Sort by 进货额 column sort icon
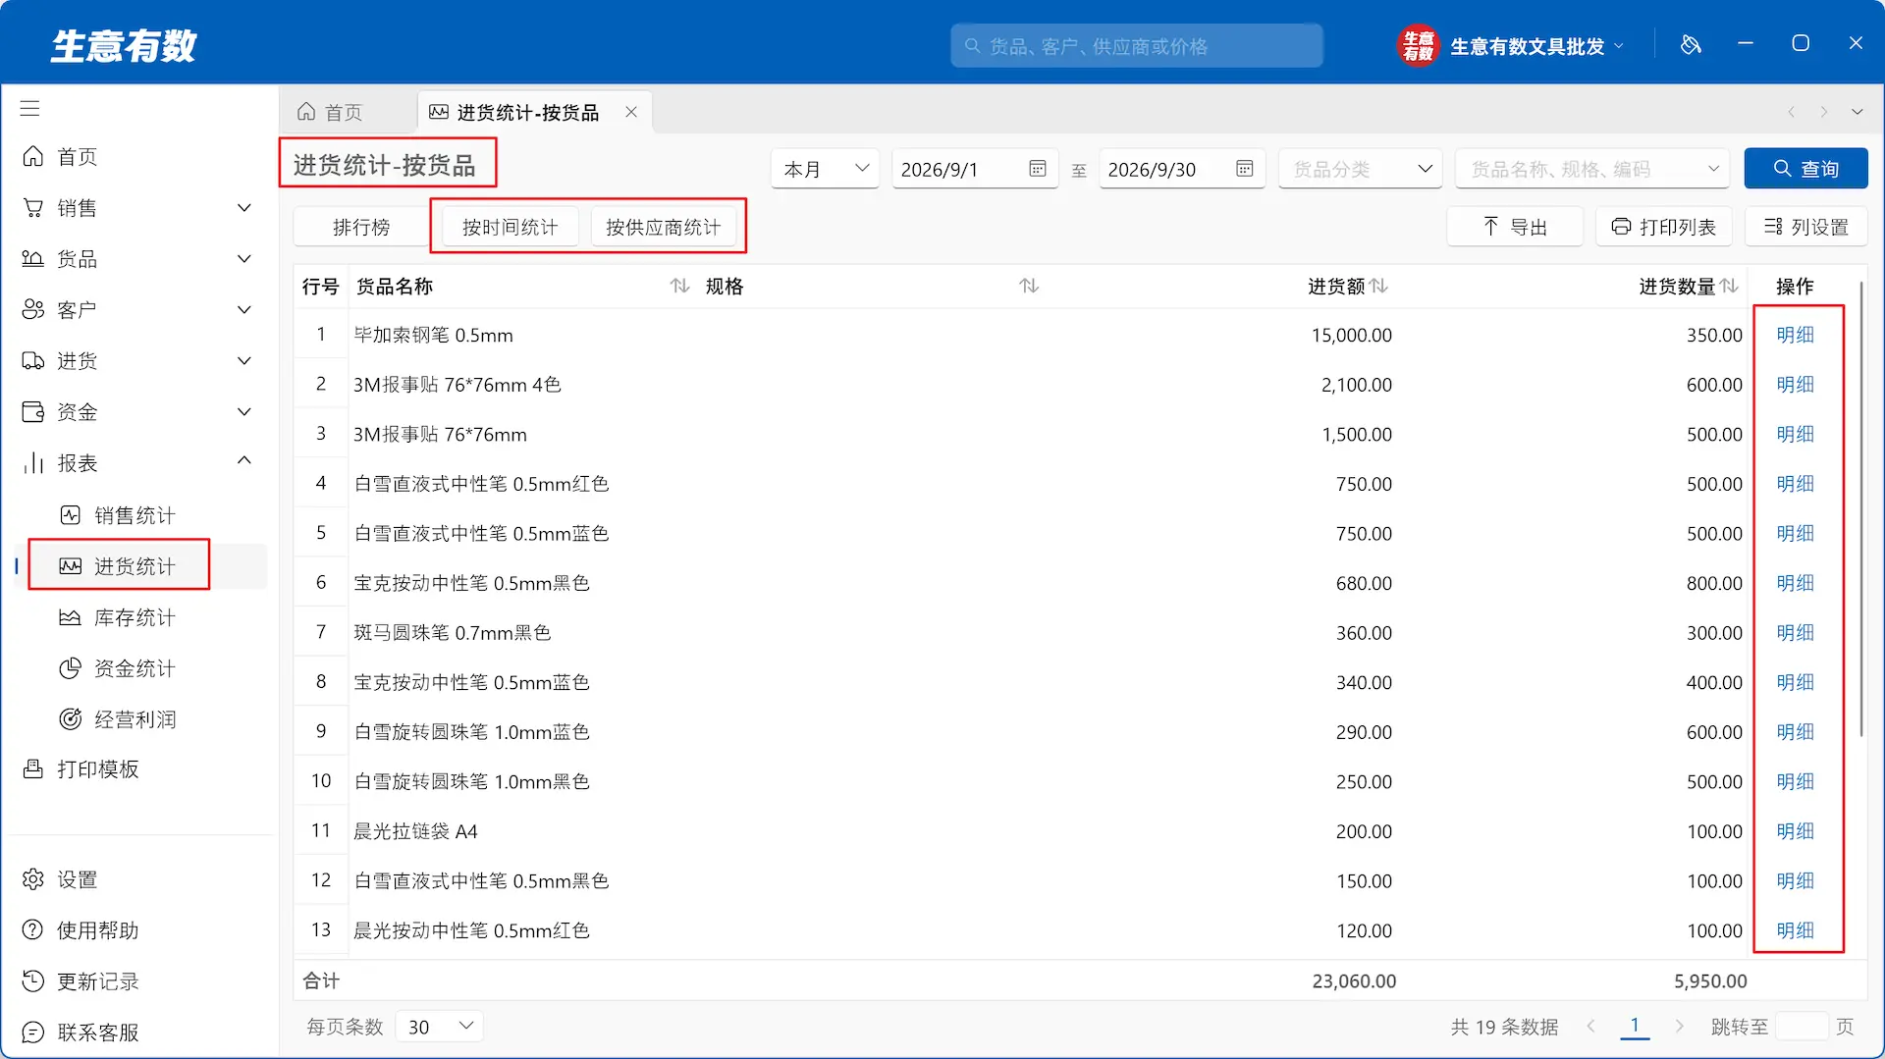Viewport: 1885px width, 1059px height. [1378, 286]
